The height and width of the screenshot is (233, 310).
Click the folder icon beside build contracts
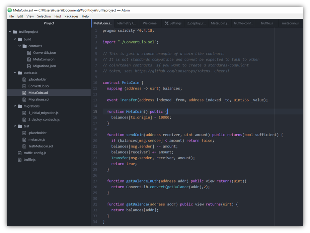click(24, 46)
